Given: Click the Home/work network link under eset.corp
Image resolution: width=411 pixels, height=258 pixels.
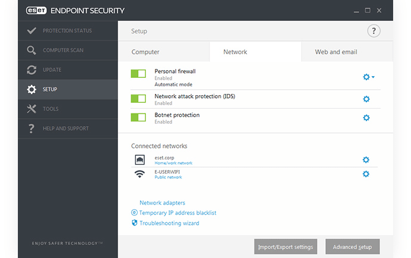Looking at the screenshot, I should (173, 163).
